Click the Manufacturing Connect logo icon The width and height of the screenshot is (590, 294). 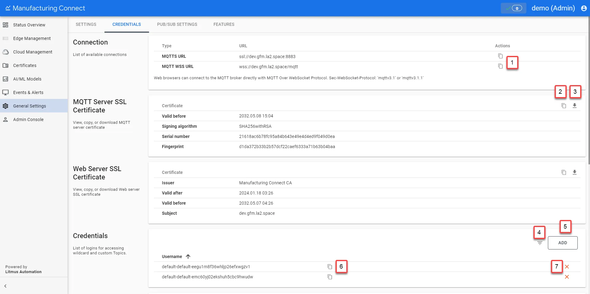8,8
